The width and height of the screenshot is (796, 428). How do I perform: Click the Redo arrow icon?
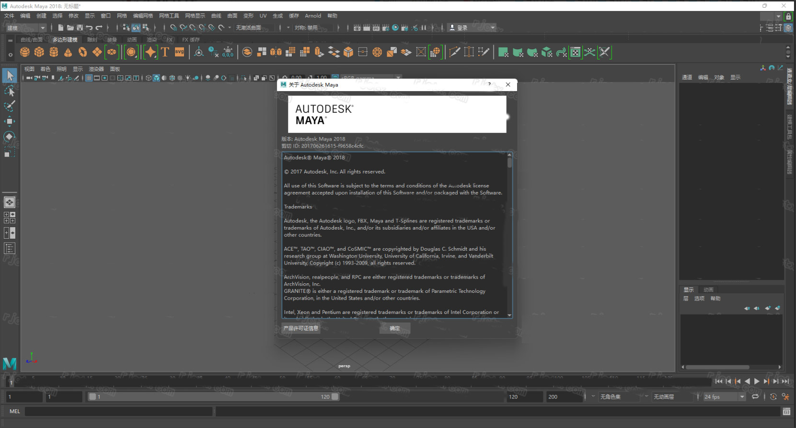click(99, 28)
